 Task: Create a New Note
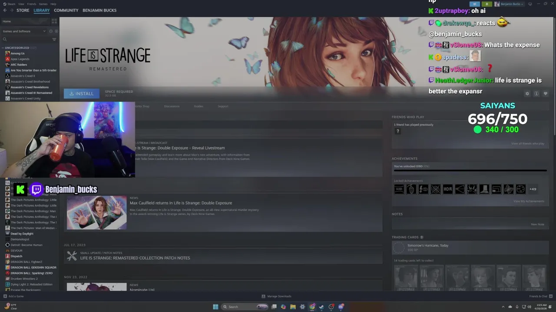537,224
